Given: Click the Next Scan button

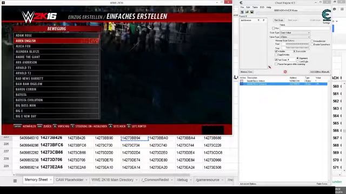Looking at the screenshot, I should pos(293,20).
